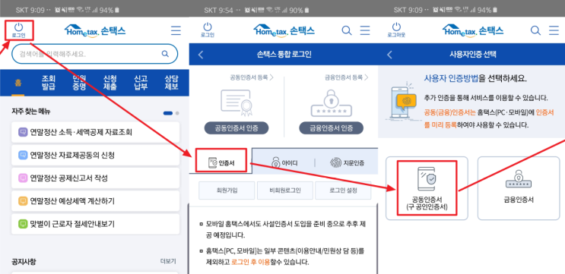This screenshot has width=565, height=274.
Task: Open hamburger menu on the home screen
Action: (176, 30)
